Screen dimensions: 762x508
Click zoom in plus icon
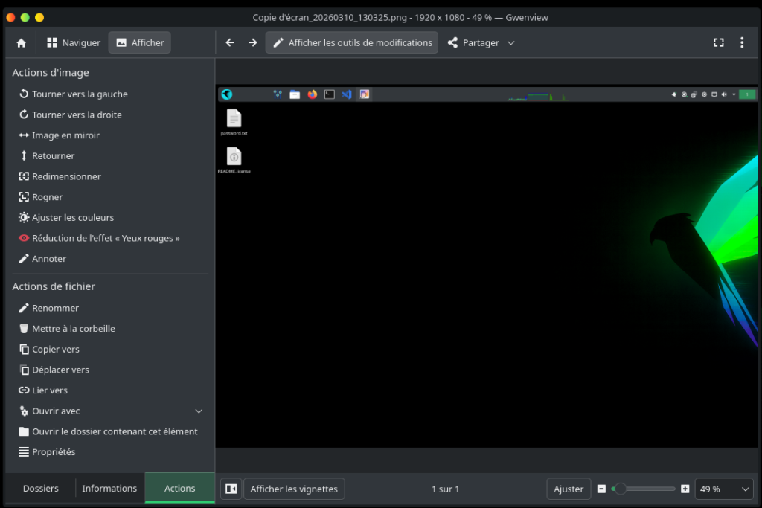point(685,489)
